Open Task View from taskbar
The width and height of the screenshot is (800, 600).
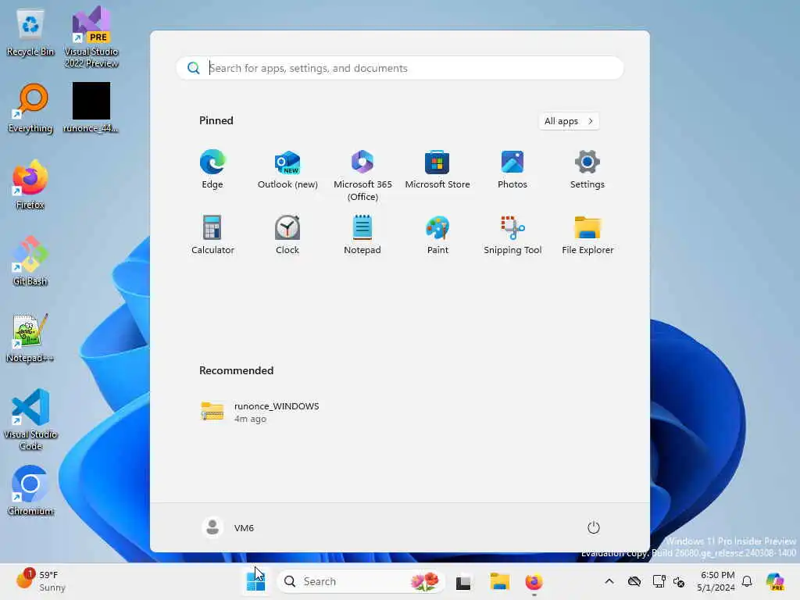[463, 582]
